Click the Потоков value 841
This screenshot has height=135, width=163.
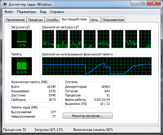[x=107, y=91]
